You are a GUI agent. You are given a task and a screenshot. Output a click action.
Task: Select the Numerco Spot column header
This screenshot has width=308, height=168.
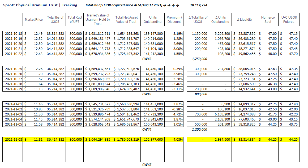point(268,20)
